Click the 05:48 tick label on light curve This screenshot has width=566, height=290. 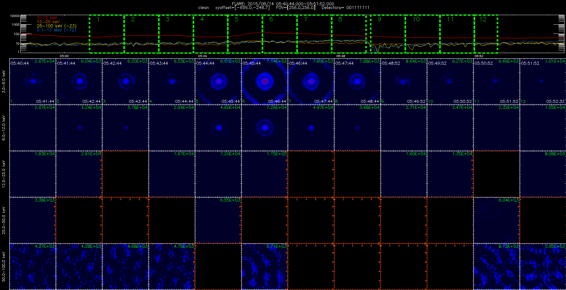coord(341,56)
